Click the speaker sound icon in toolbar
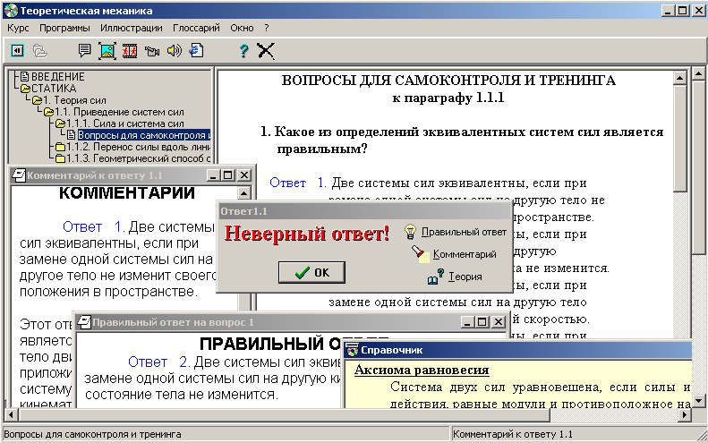This screenshot has height=443, width=708. coord(175,51)
